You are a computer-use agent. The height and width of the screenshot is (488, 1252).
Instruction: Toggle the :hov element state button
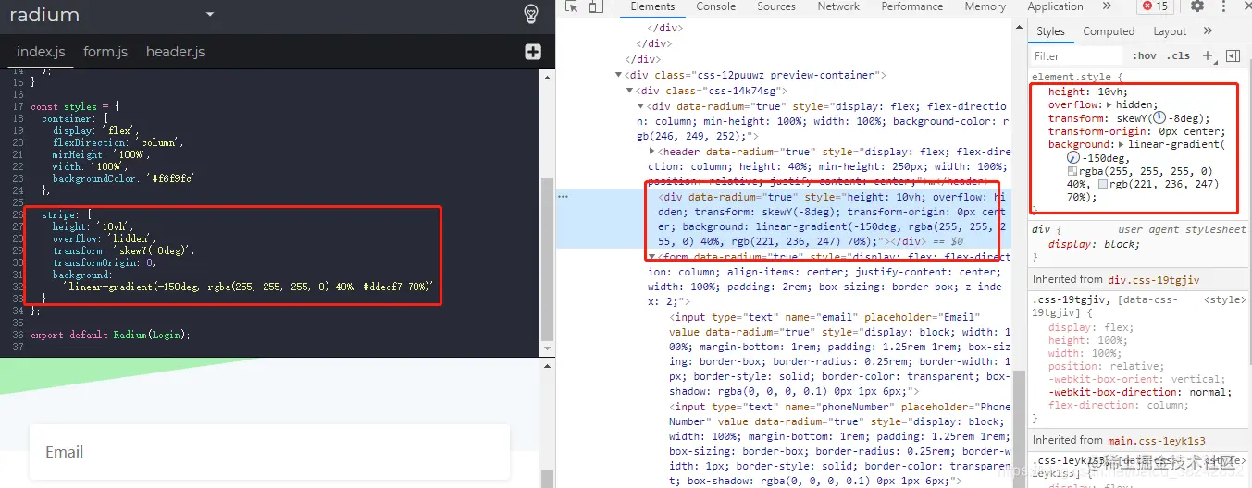[1145, 56]
